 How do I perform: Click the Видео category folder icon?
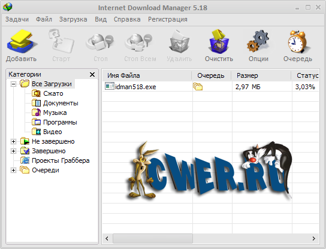(36, 132)
